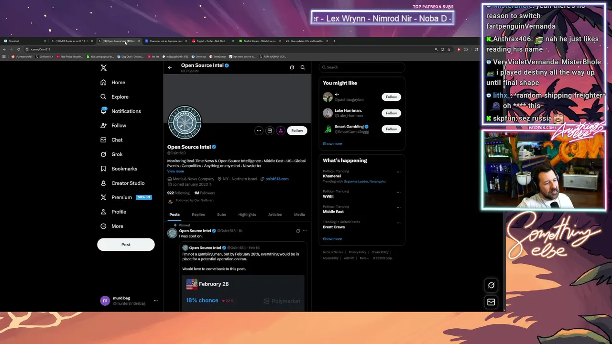Open Explore from the sidebar
This screenshot has height=344, width=612.
114,97
